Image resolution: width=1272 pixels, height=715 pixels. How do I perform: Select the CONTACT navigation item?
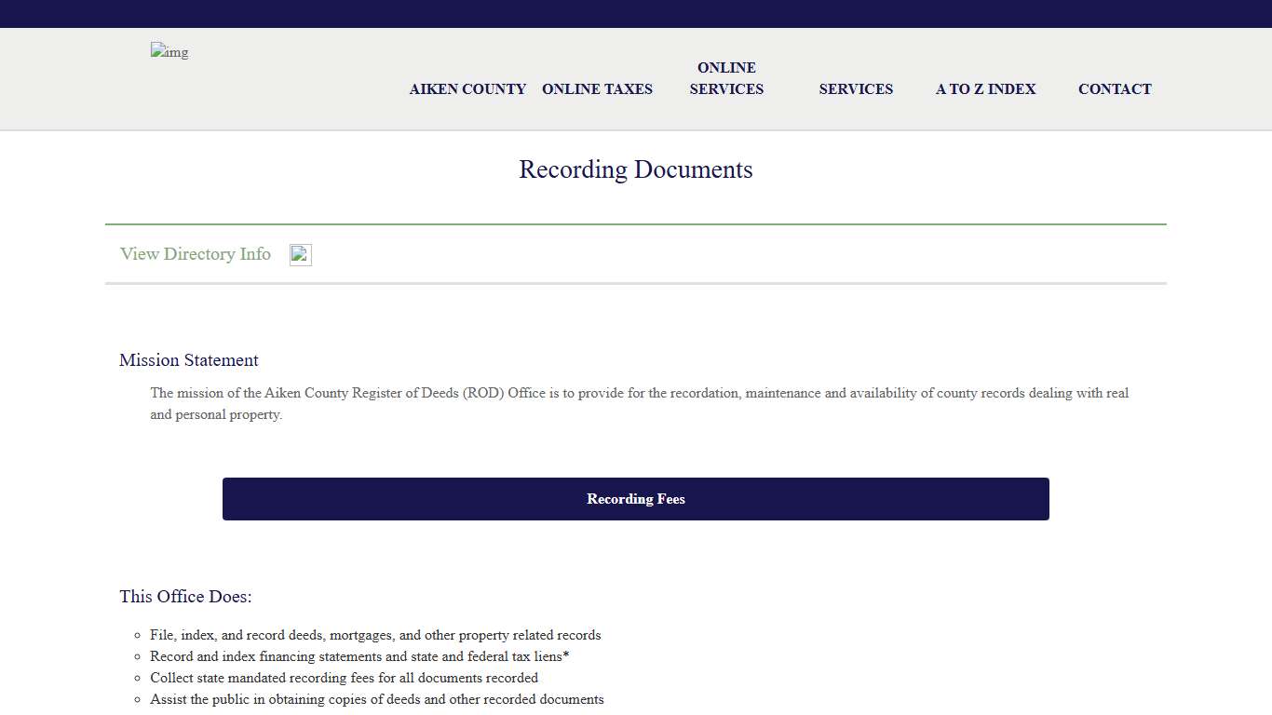coord(1115,88)
